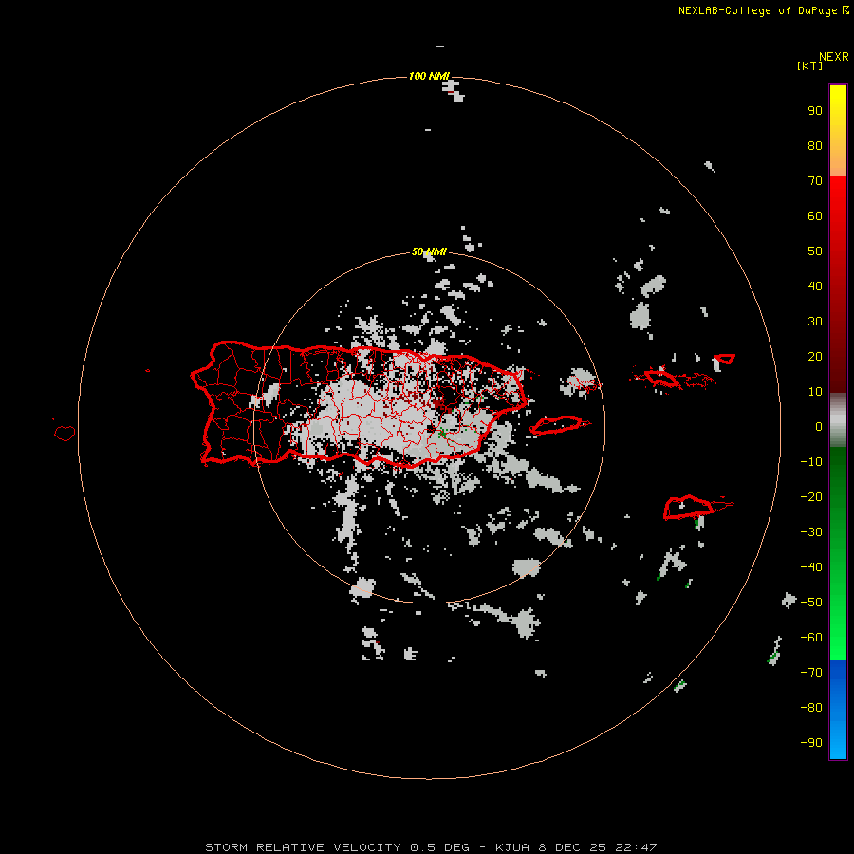
Task: Click the 0 value on velocity scale
Action: point(819,426)
